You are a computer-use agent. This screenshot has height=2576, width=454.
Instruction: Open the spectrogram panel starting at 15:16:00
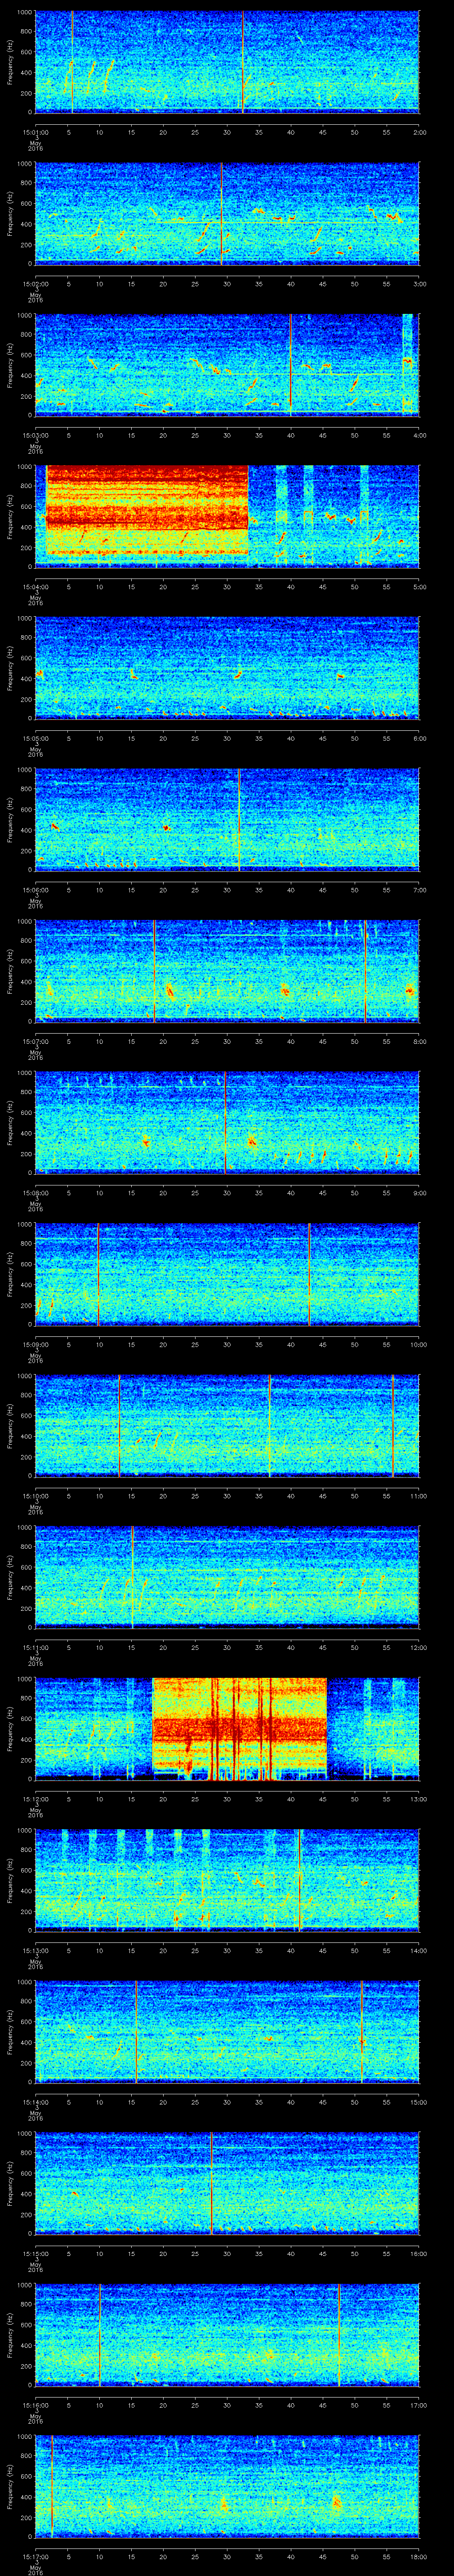[227, 2334]
